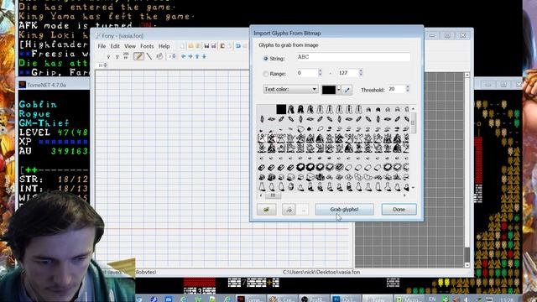Click the purple Save As floppy icon
Screen dimensions: 537x302
[214, 46]
